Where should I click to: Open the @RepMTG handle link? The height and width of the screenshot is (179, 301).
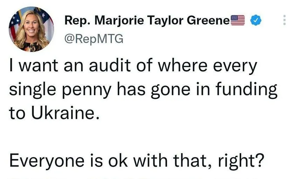point(94,39)
